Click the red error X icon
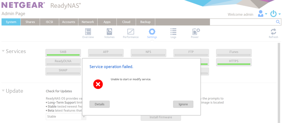 point(98,84)
